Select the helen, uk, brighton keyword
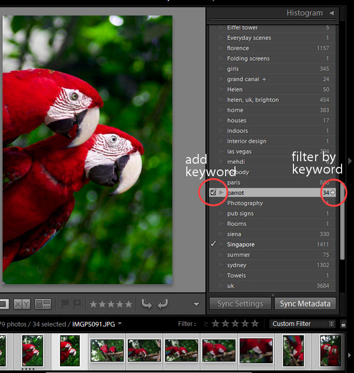 (253, 100)
